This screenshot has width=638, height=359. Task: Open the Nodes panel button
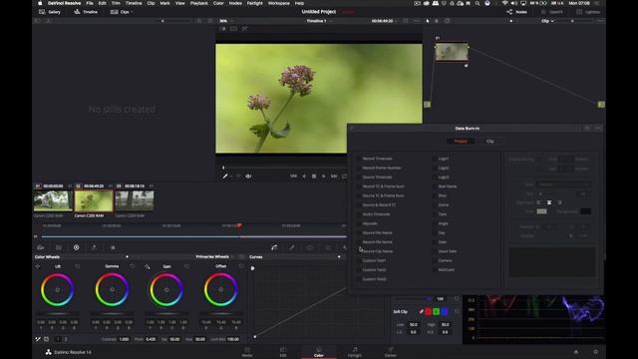[516, 12]
